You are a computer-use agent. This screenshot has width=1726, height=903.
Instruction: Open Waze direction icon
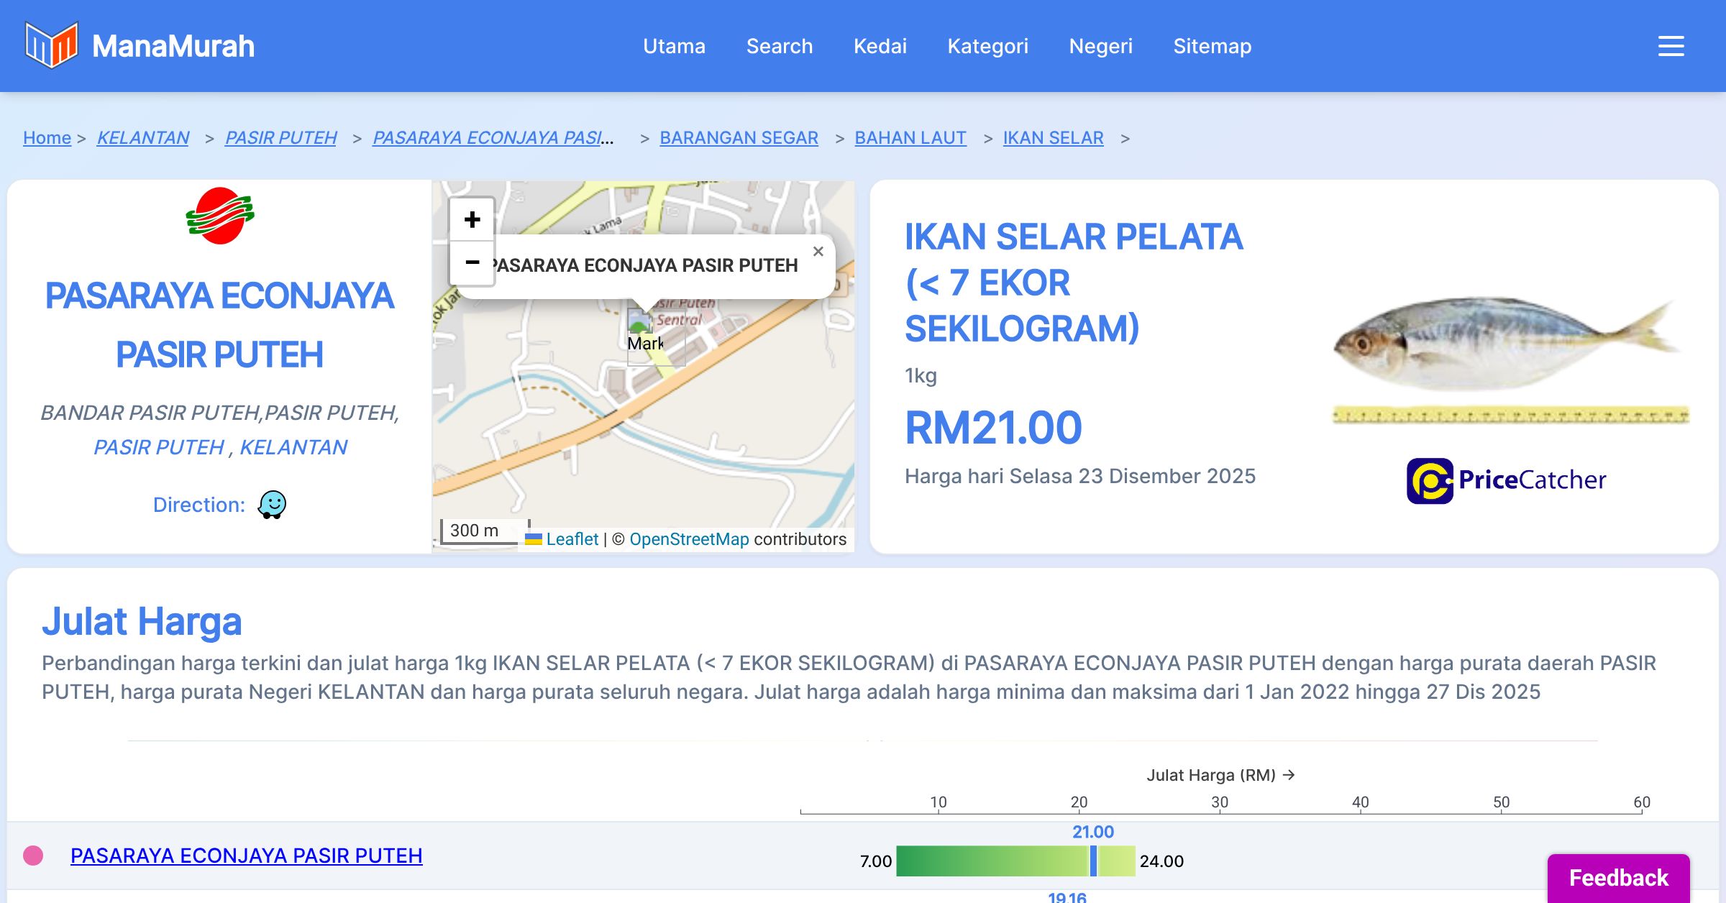tap(273, 505)
